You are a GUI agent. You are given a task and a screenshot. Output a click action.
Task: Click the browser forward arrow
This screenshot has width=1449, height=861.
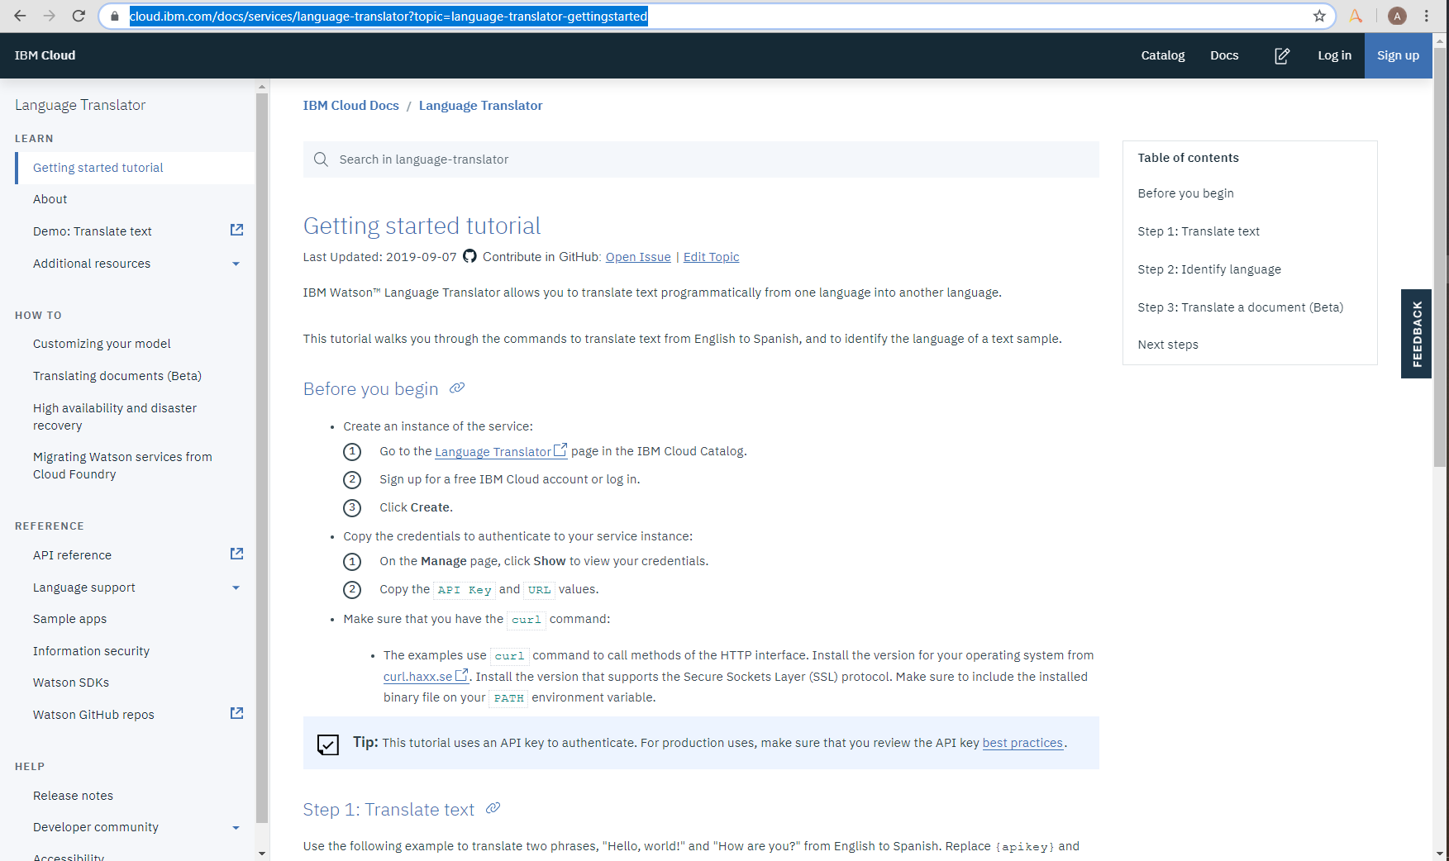click(49, 16)
